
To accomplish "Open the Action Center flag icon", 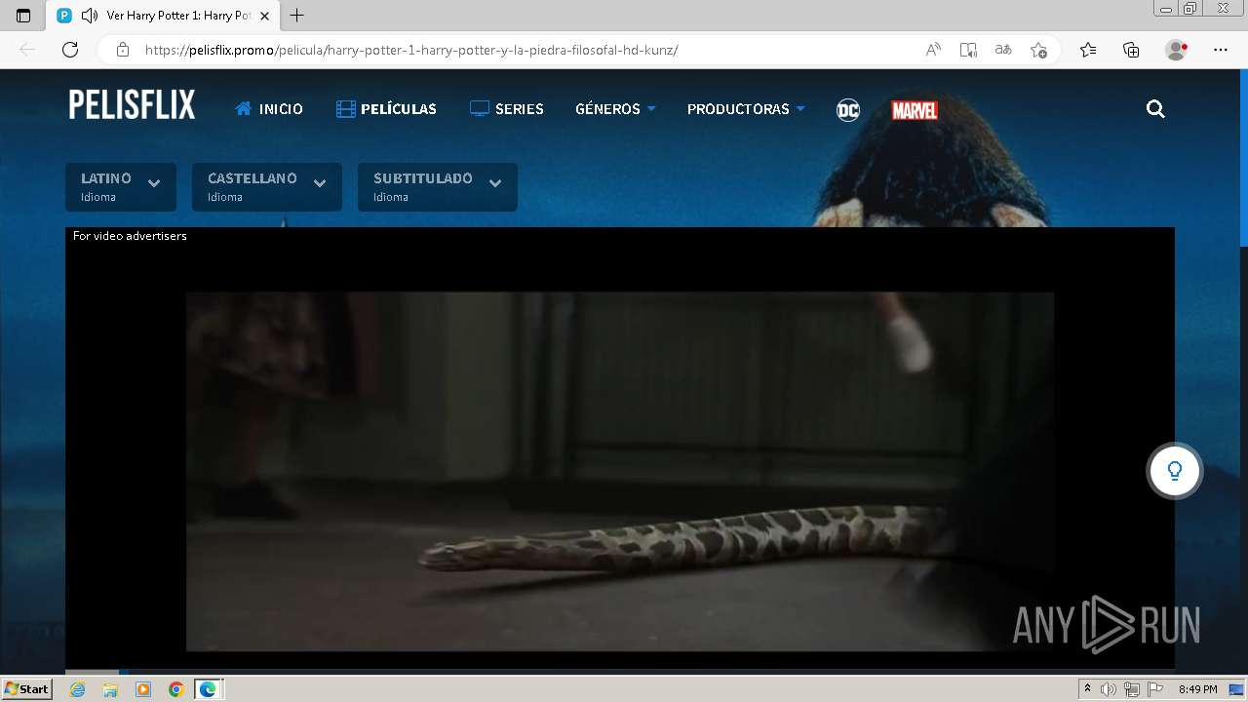I will tap(1153, 689).
